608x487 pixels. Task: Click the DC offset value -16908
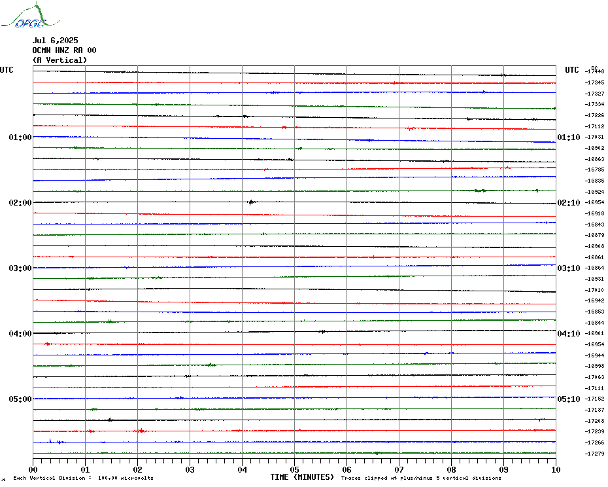click(x=594, y=246)
